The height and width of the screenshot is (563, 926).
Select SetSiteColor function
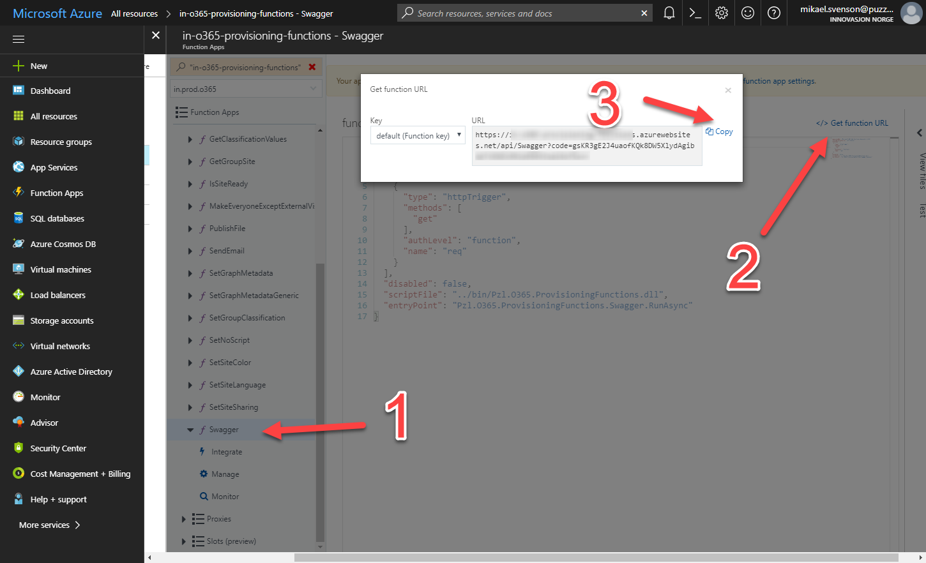pyautogui.click(x=230, y=363)
